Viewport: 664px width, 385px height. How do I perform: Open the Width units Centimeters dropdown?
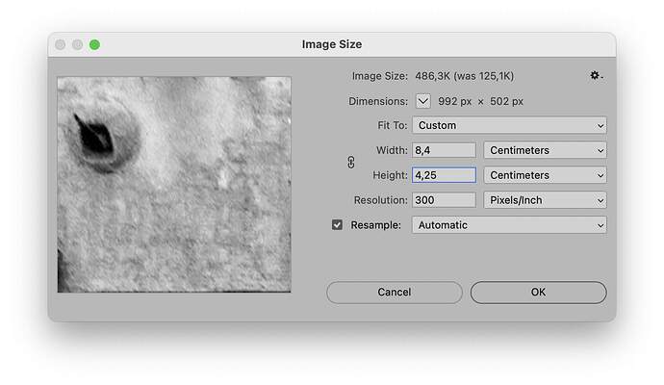pos(545,150)
